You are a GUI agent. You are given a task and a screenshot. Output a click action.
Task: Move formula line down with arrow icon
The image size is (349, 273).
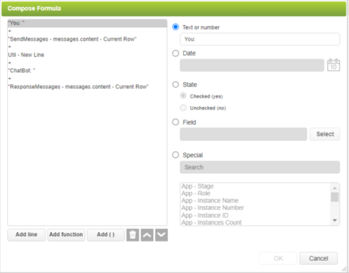161,235
